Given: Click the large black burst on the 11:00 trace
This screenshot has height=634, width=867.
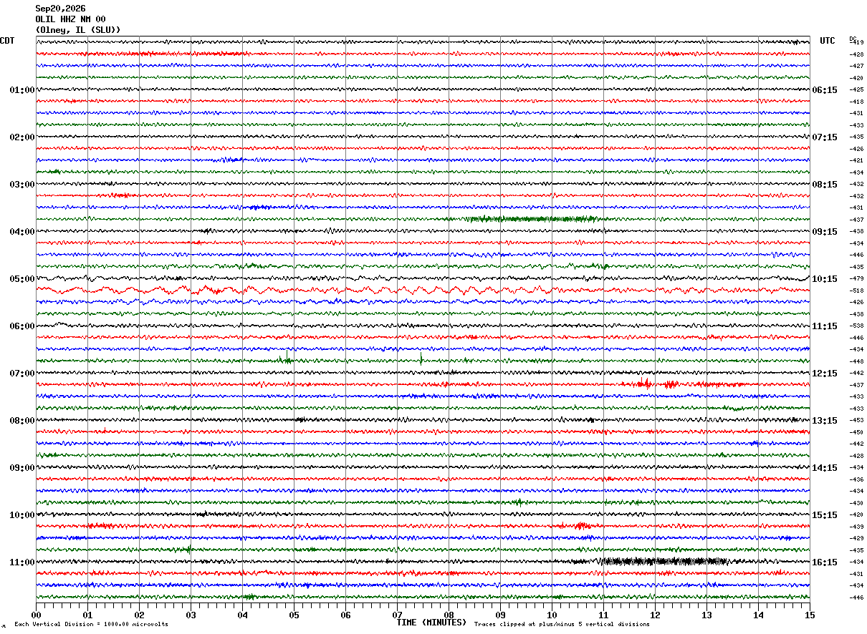Looking at the screenshot, I should [663, 562].
